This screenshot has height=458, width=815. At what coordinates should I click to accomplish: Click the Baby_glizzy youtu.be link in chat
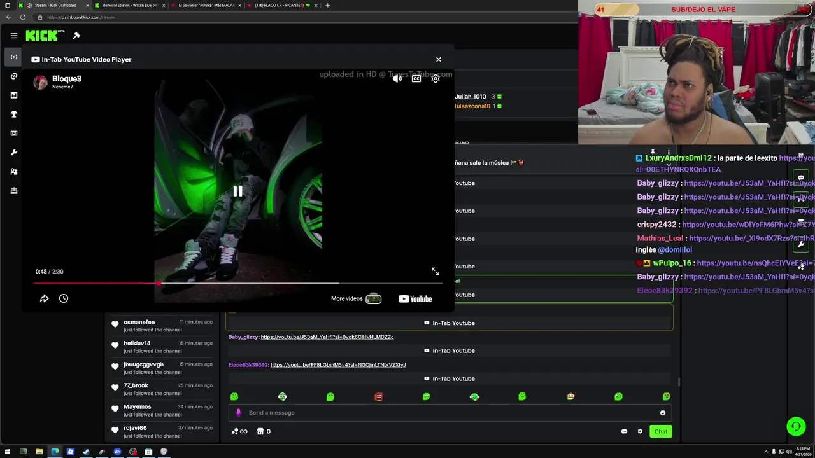327,337
